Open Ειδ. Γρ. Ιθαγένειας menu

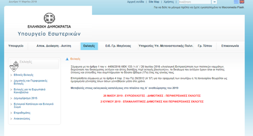click(x=118, y=46)
